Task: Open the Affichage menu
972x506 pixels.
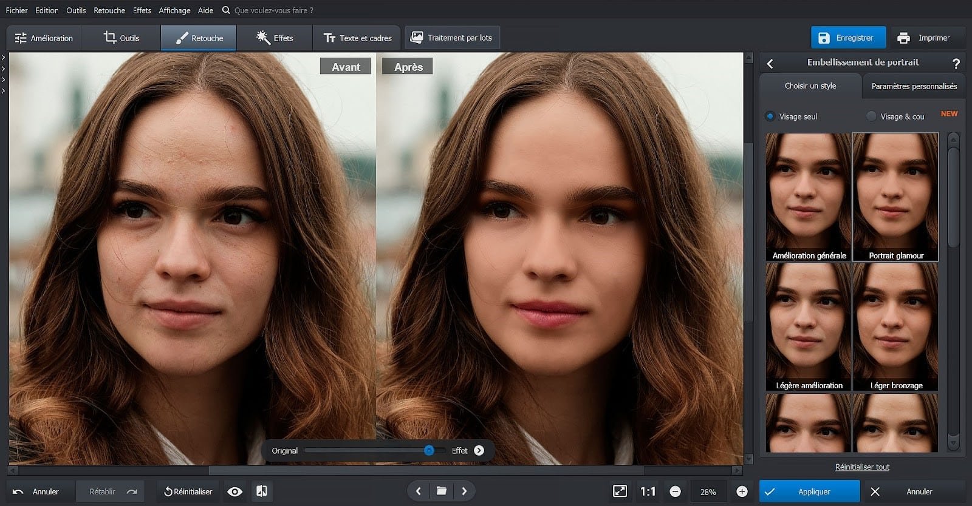Action: point(174,10)
